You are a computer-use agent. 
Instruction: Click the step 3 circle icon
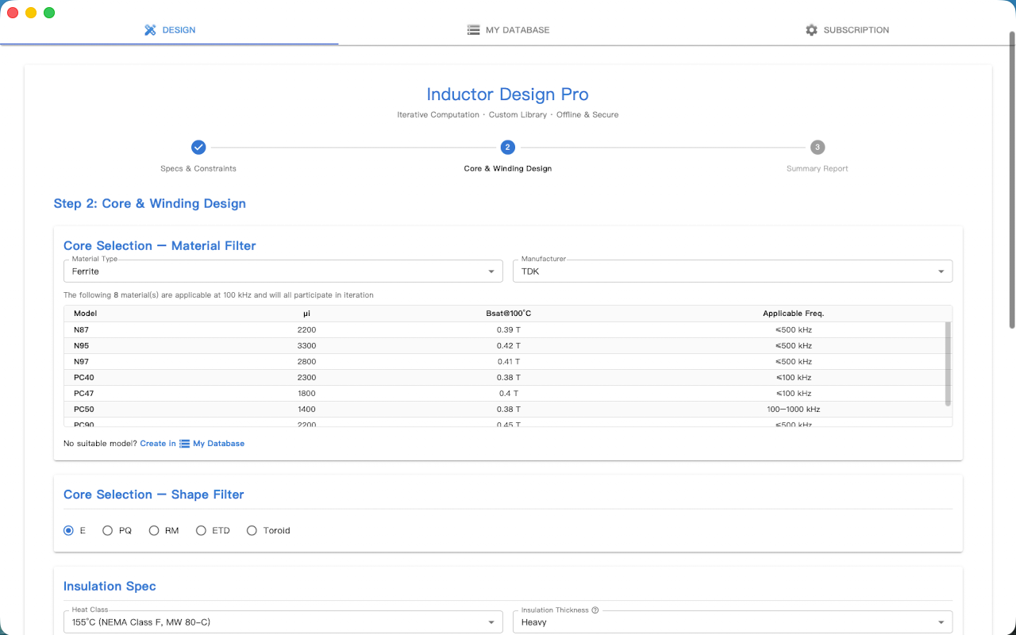[818, 147]
